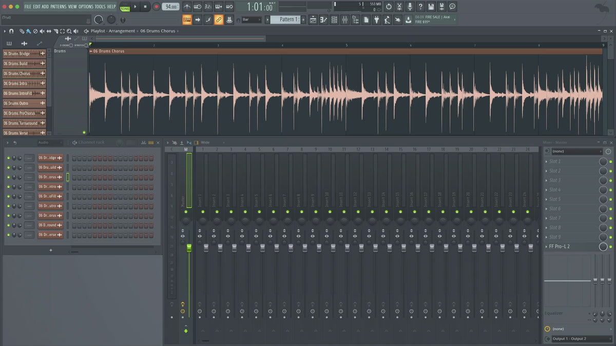Toggle Song/Pattern mode switch

[125, 7]
